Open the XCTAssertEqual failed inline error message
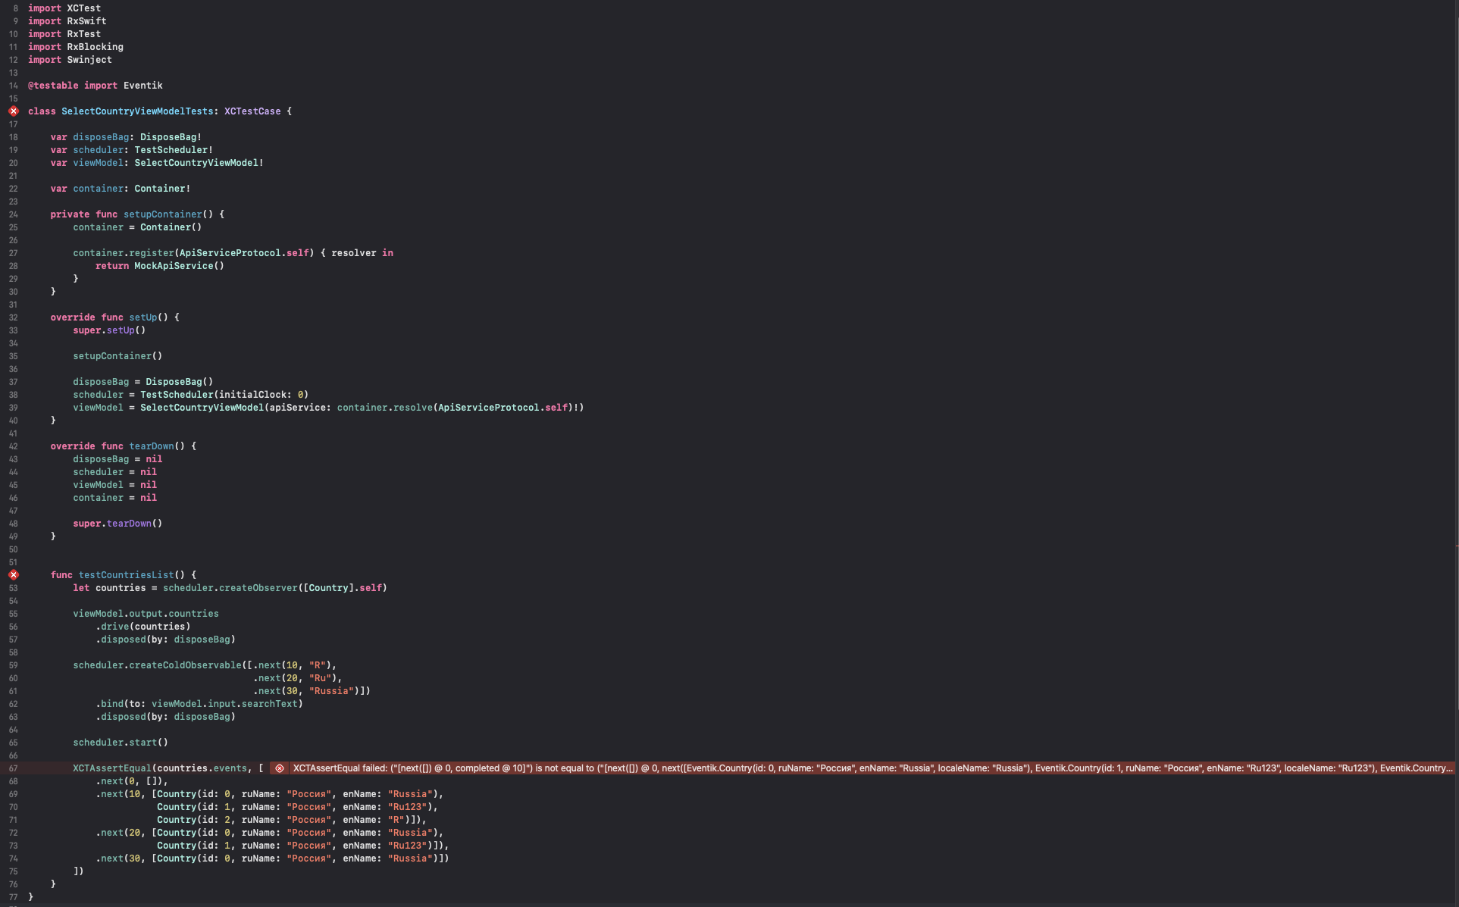 (x=872, y=768)
